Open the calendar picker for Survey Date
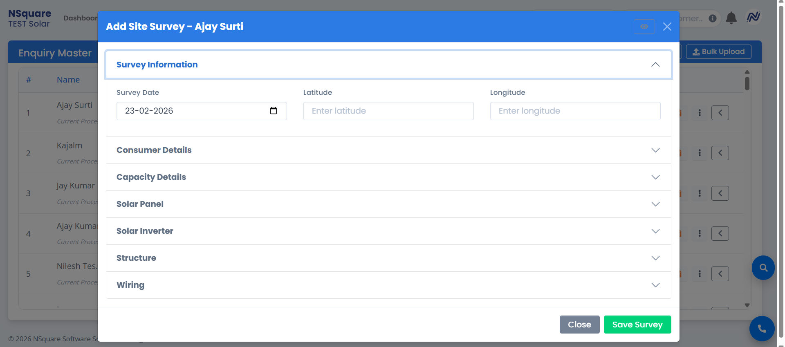 coord(274,111)
